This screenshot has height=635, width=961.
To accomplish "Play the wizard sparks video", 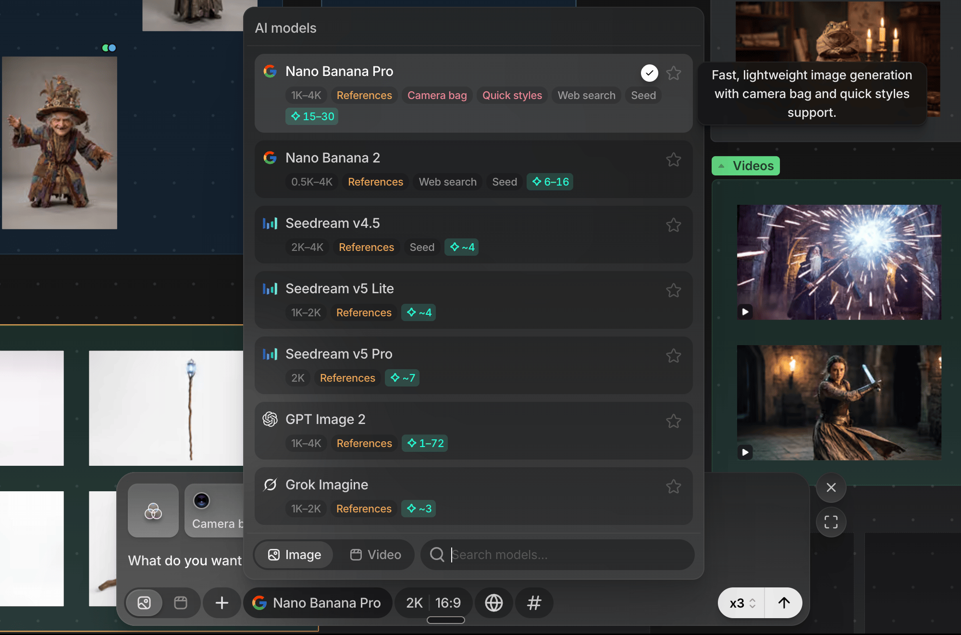I will tap(745, 312).
